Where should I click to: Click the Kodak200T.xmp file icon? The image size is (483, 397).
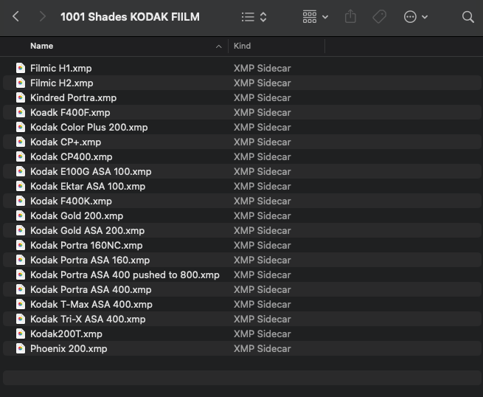point(21,334)
